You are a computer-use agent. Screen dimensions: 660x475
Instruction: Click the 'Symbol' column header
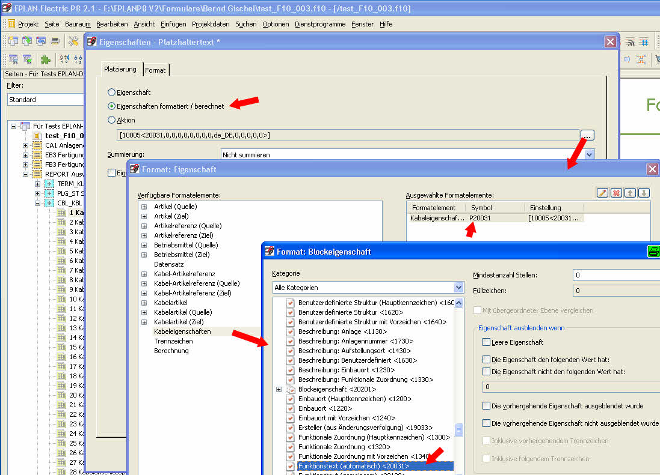point(495,207)
